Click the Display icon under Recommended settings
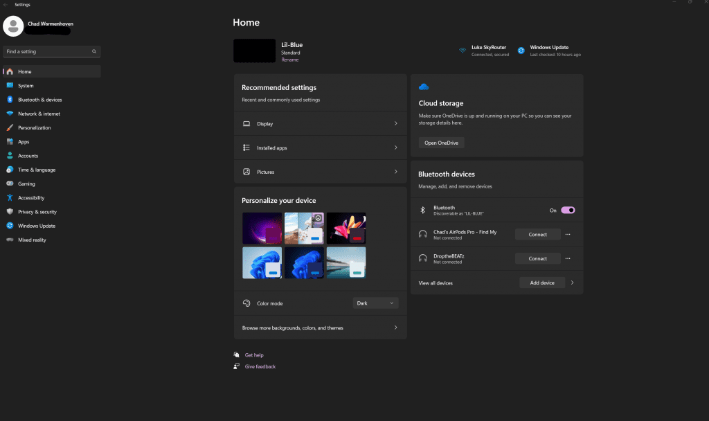Viewport: 709px width, 421px height. [x=246, y=123]
